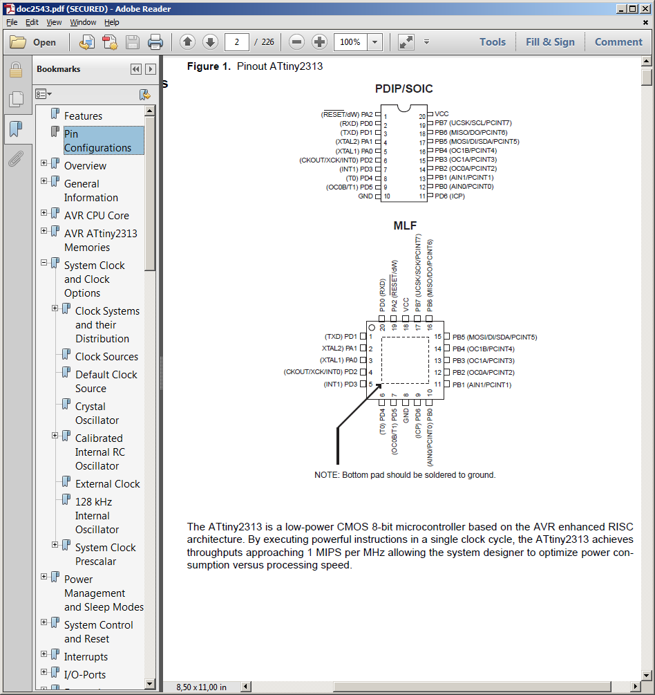655x695 pixels.
Task: Toggle read mode fullscreen icon
Action: click(x=406, y=42)
